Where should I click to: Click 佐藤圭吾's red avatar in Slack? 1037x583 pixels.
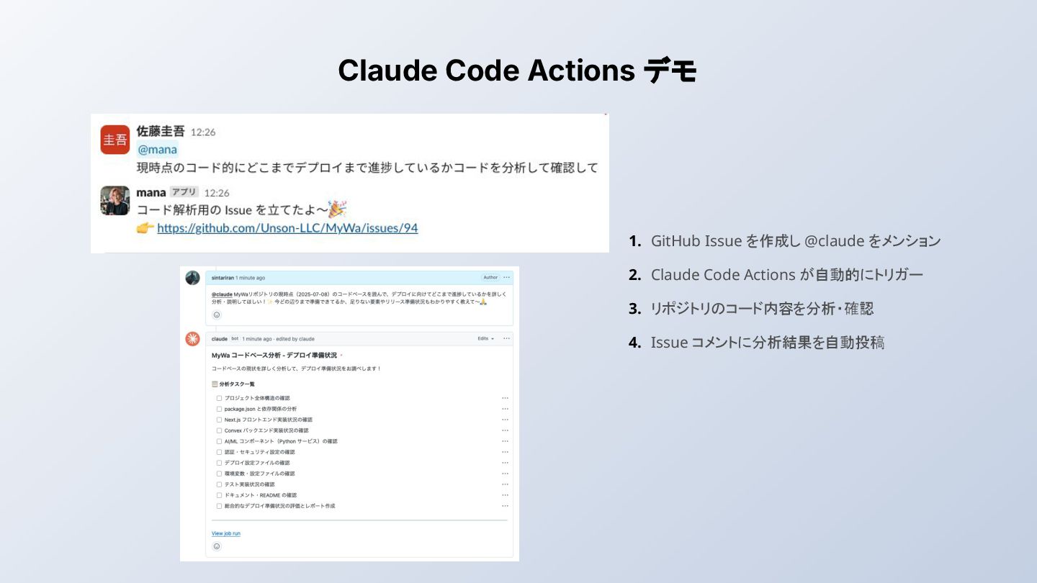pyautogui.click(x=115, y=140)
